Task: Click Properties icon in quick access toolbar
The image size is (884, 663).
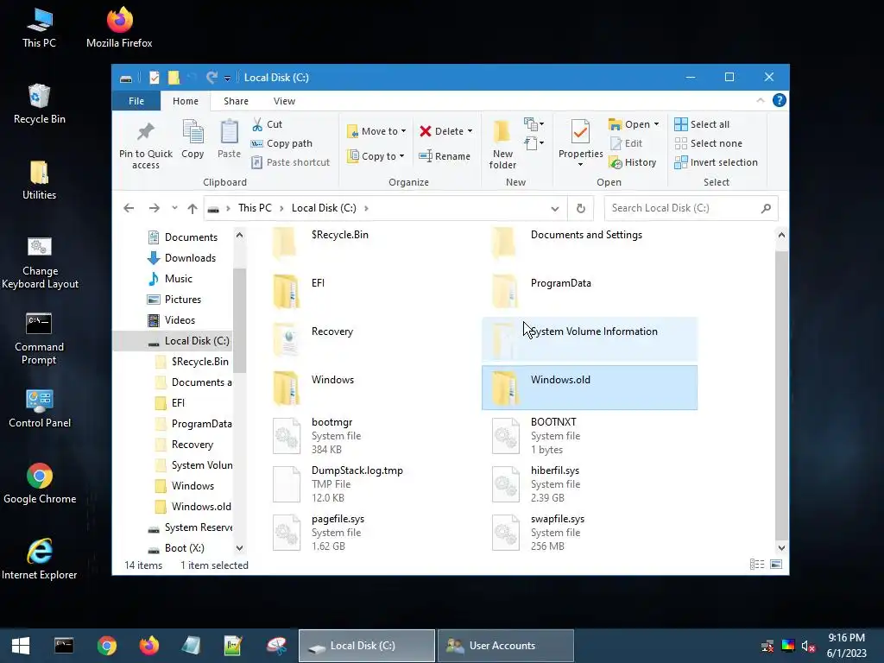Action: pos(154,78)
